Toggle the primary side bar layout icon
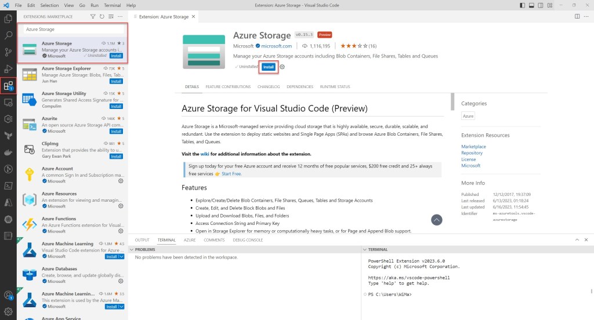 (x=523, y=5)
